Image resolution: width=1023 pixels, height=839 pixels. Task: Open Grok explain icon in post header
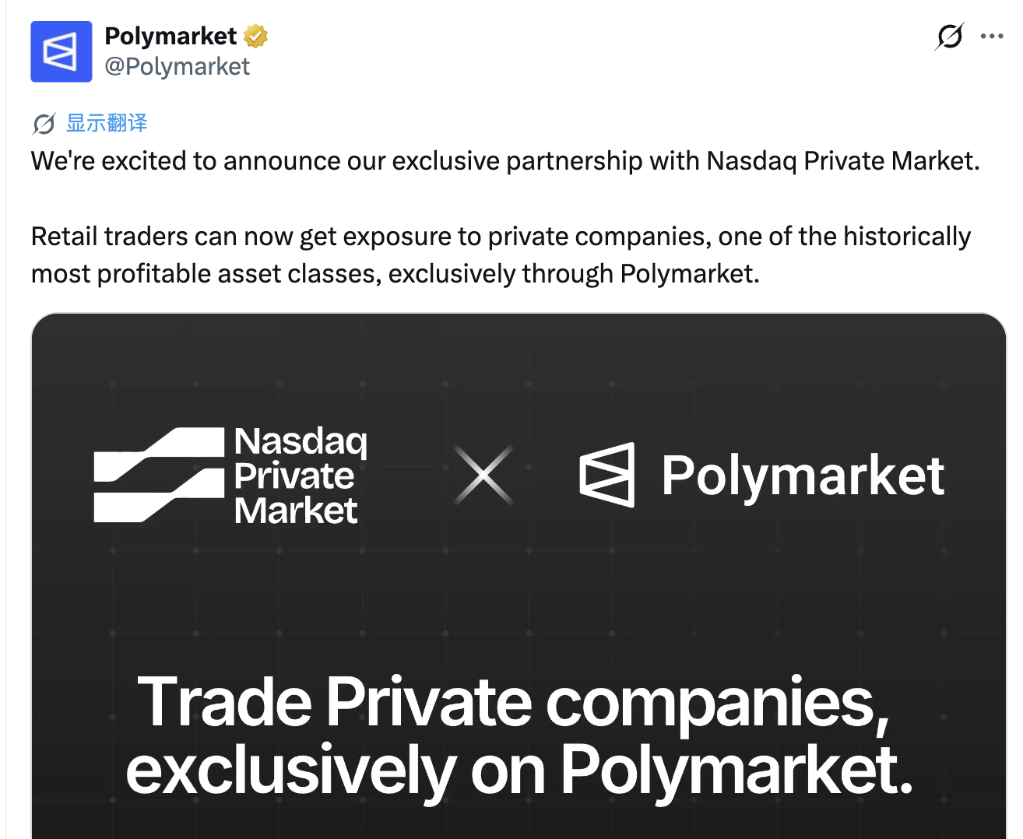(950, 36)
